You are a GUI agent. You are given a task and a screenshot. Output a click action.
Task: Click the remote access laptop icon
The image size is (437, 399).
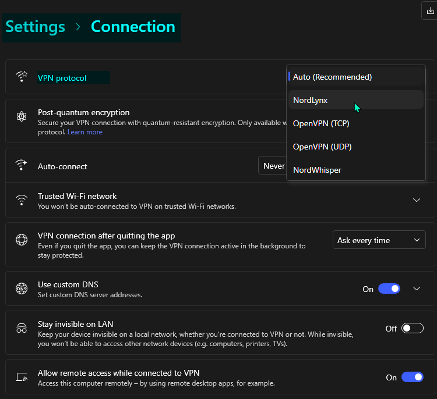22,377
